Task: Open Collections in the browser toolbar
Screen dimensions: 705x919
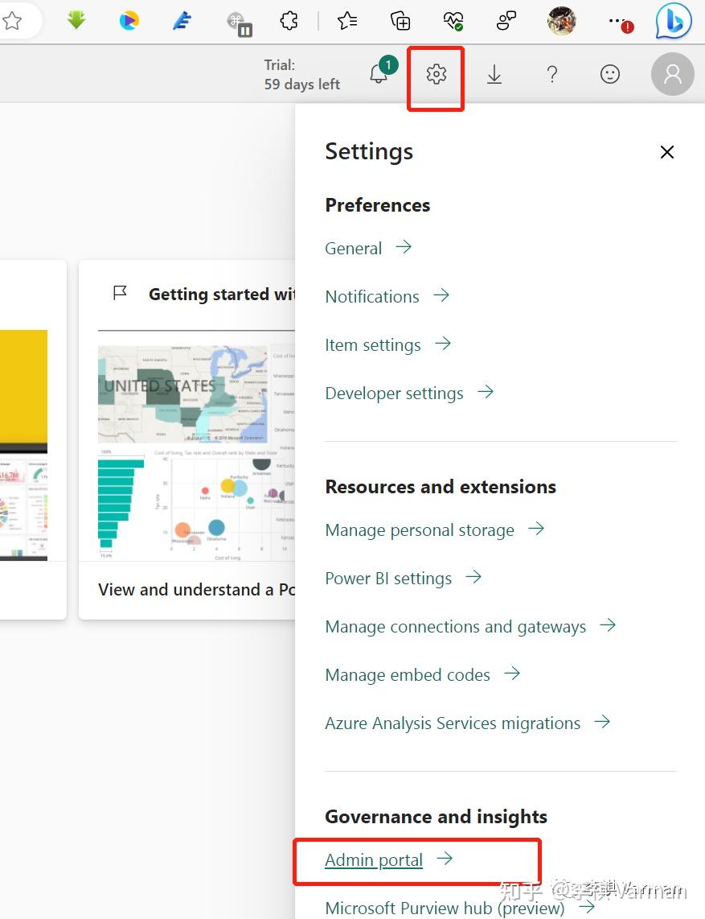Action: [x=400, y=21]
